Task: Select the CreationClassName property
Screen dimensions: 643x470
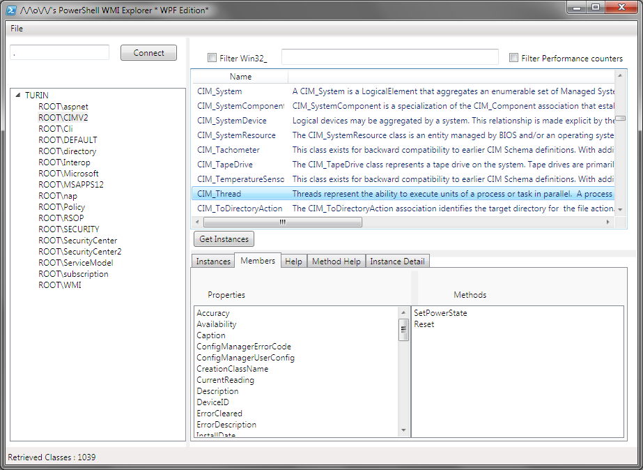Action: (232, 369)
